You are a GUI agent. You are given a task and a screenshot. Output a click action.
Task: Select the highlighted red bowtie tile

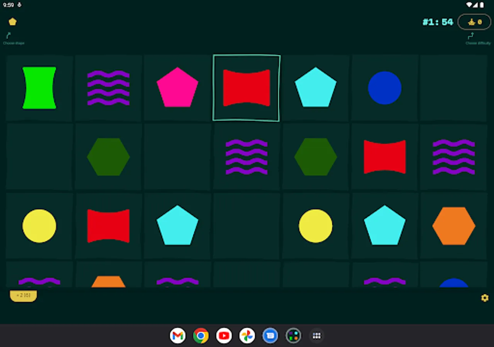pos(246,88)
